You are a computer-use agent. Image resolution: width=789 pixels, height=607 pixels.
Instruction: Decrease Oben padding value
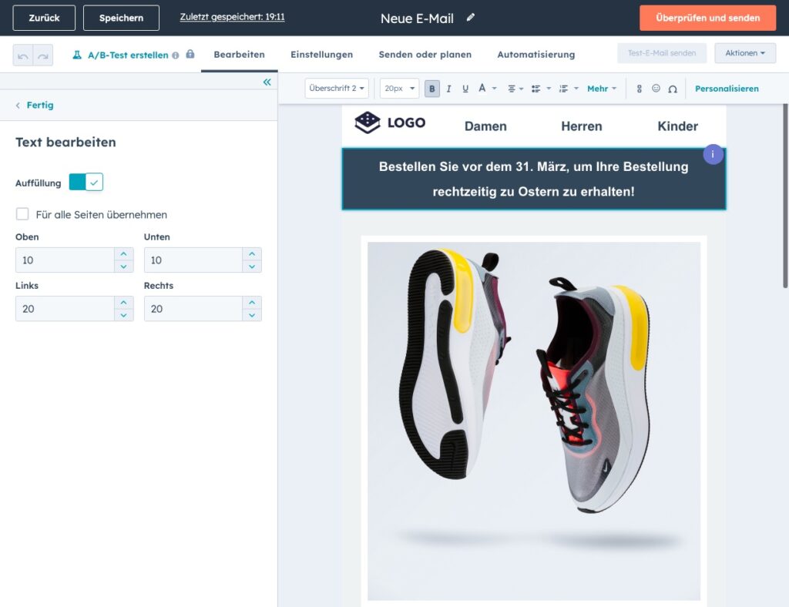click(124, 267)
